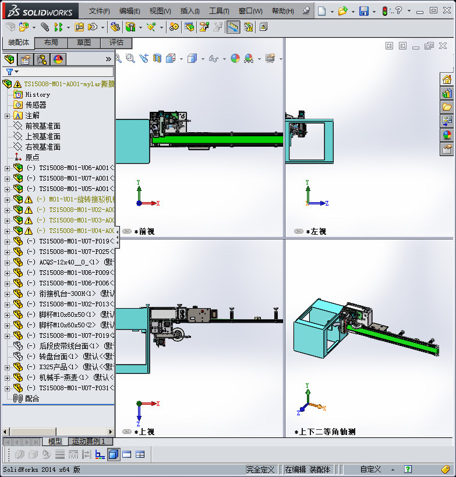Expand the TS15008-M01-U06-A001 component node
456x477 pixels.
(8, 168)
